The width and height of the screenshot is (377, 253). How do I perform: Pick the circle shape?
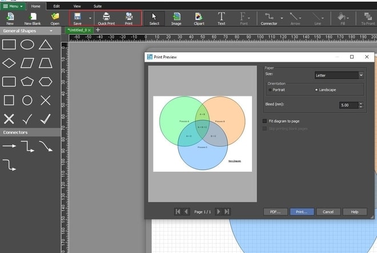tap(27, 101)
